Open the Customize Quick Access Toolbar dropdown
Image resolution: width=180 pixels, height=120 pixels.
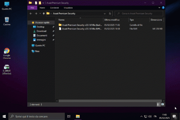[x=43, y=3]
